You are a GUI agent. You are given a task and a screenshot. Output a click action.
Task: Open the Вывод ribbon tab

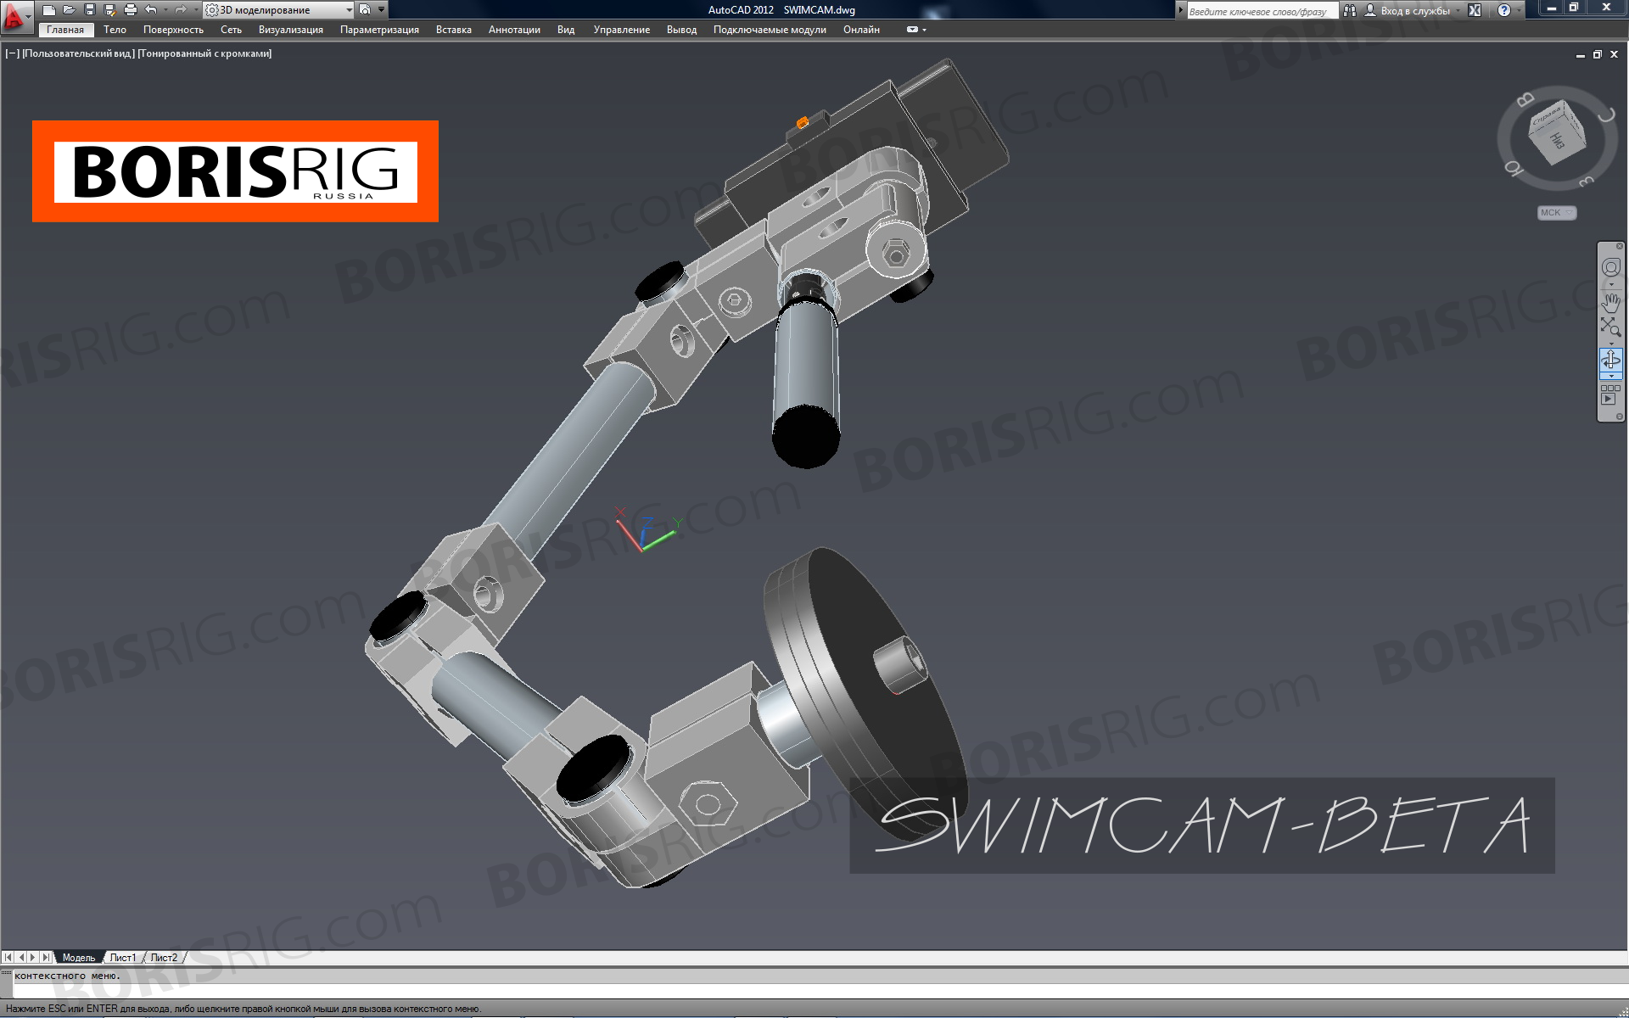pos(681,30)
